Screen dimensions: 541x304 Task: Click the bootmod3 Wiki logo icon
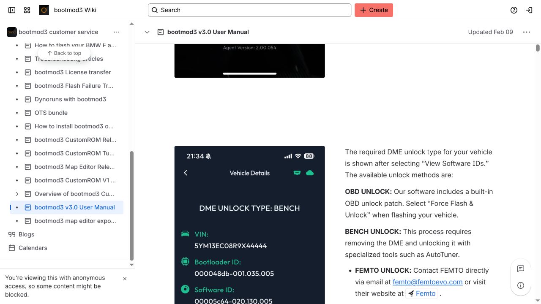click(x=44, y=10)
